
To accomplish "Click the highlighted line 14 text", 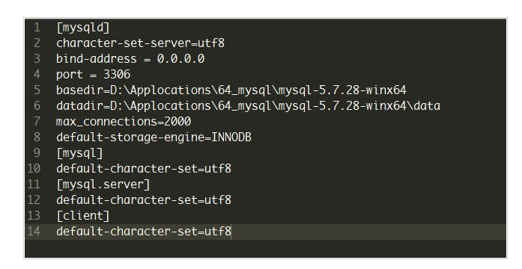I will (144, 232).
